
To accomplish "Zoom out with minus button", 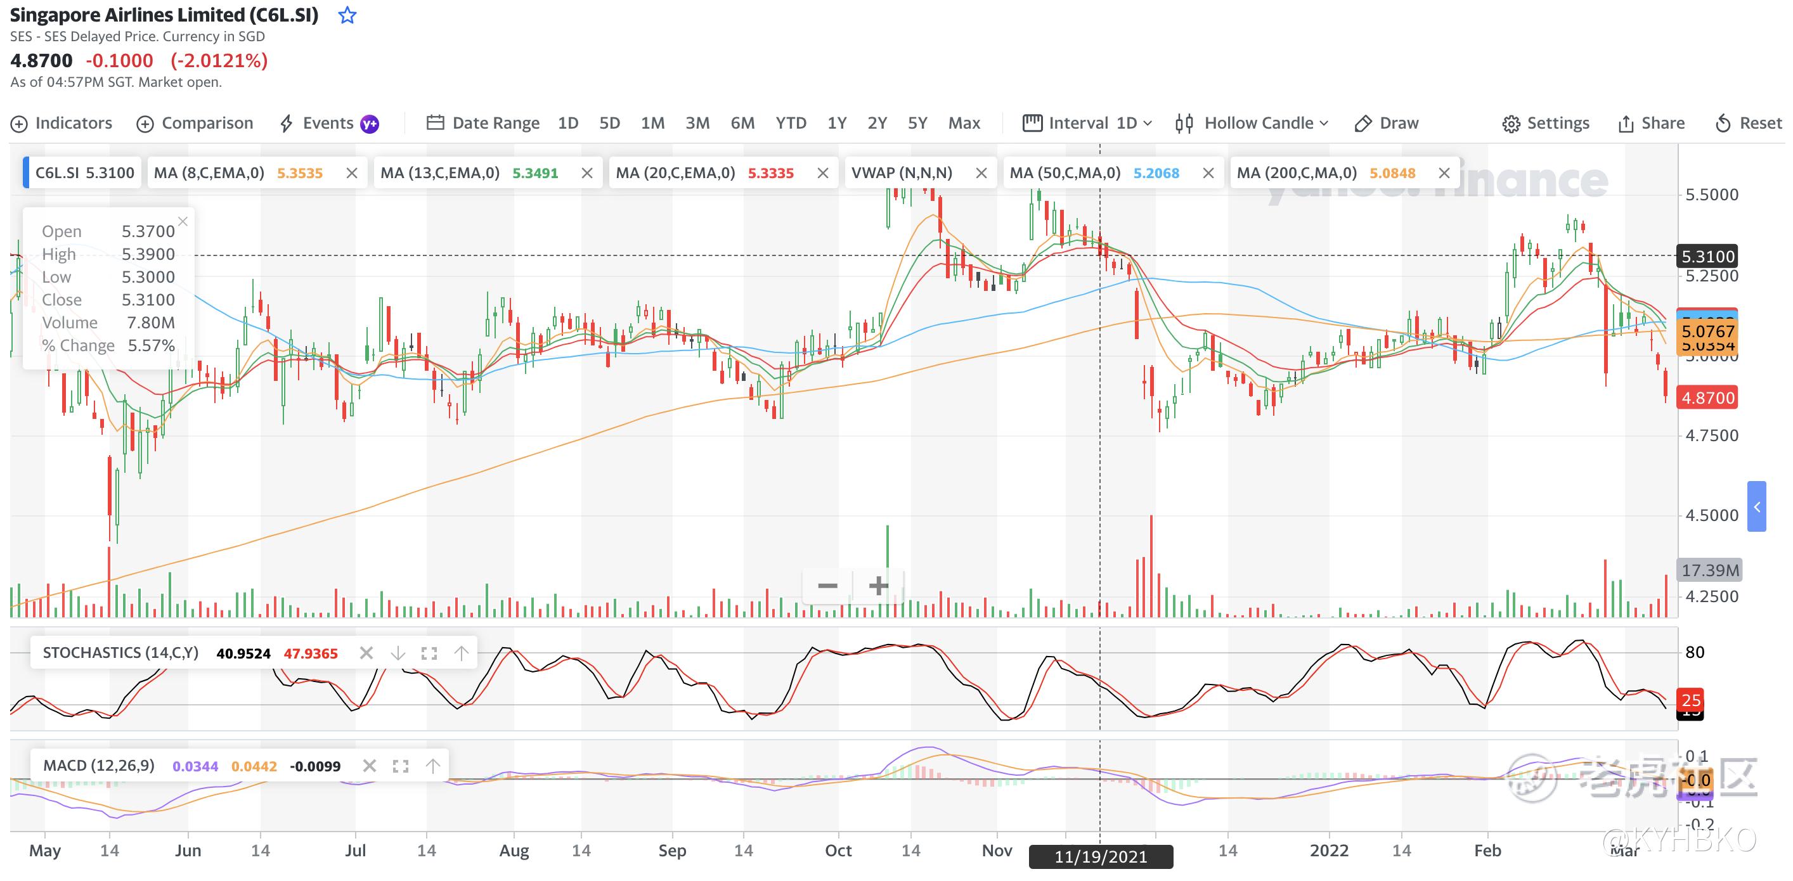I will [x=827, y=586].
